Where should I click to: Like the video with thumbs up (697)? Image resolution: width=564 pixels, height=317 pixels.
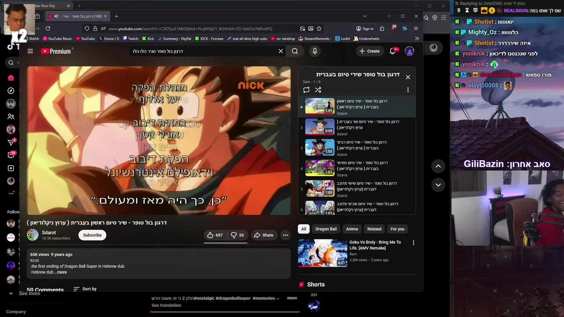pos(215,235)
